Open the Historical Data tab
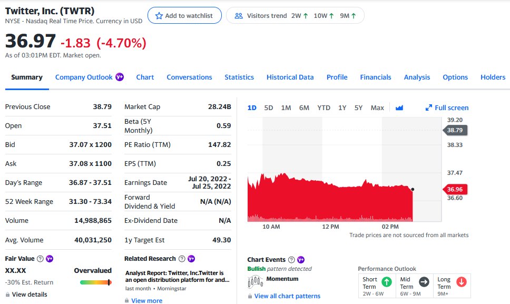The image size is (510, 304). coord(290,77)
